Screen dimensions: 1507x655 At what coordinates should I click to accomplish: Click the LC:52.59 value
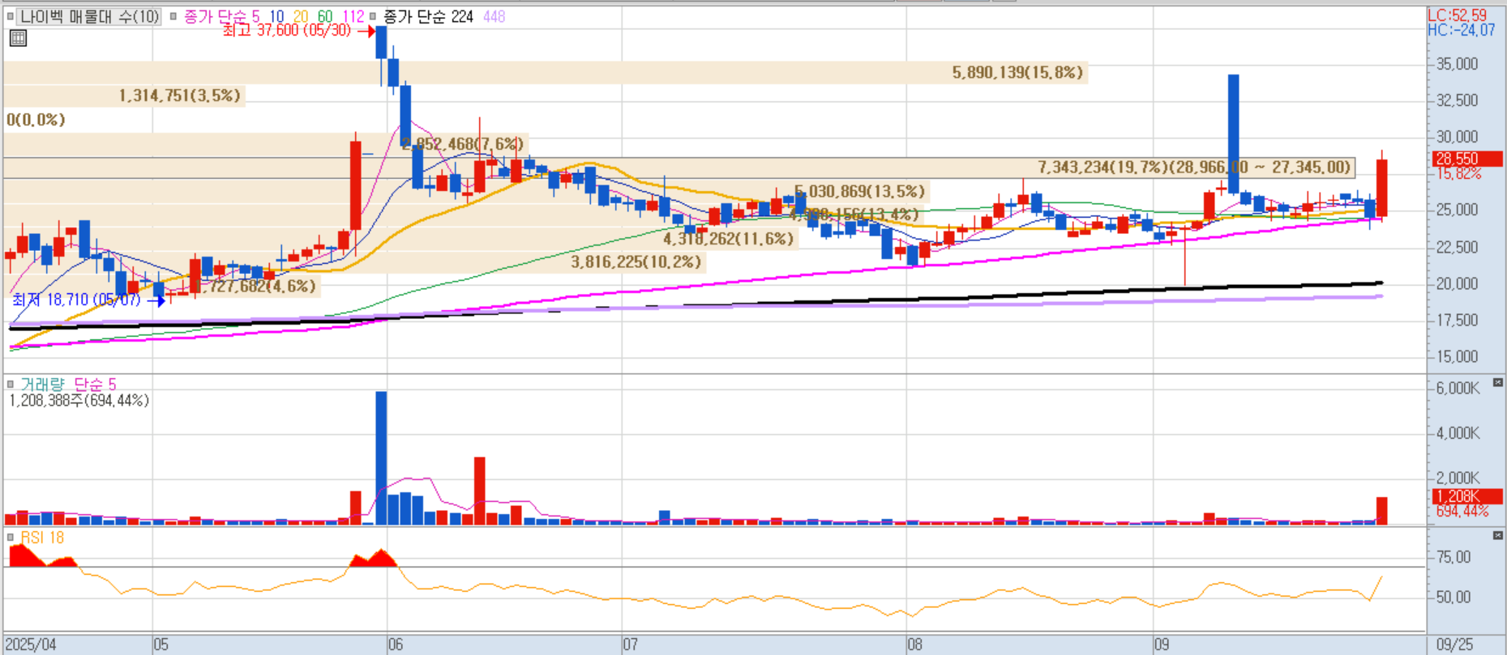(x=1458, y=15)
